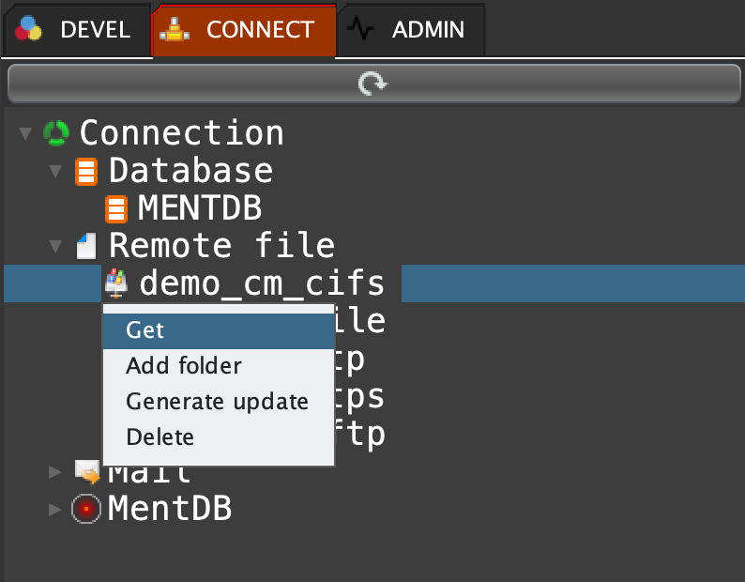The height and width of the screenshot is (582, 745).
Task: Click the Mail envelope icon
Action: tap(86, 470)
